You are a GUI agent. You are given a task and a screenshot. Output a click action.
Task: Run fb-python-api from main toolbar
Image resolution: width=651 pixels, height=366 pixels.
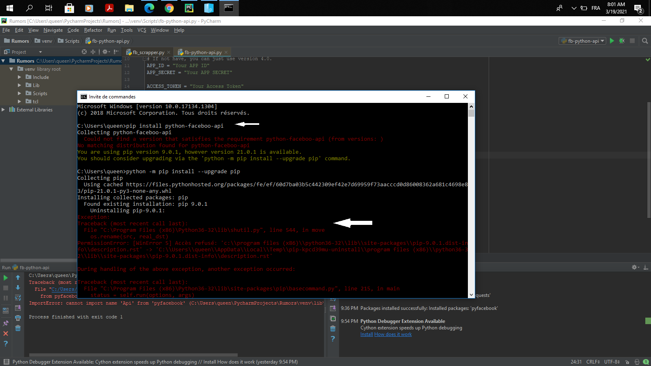click(x=612, y=41)
